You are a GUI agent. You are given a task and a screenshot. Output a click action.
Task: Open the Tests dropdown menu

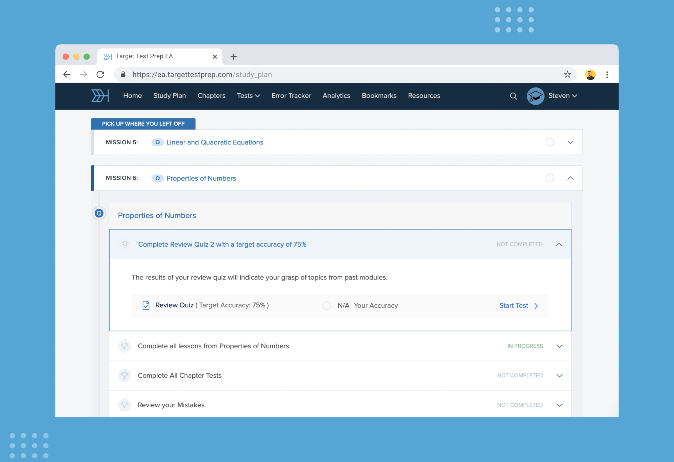coord(248,96)
